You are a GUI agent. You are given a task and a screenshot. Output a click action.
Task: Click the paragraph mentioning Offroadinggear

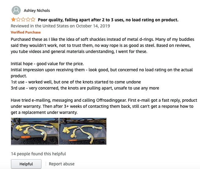tap(104, 106)
